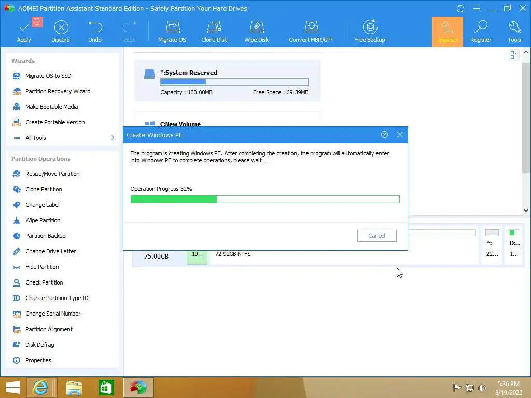Select Create Portable Version
Screen dimensions: 531x398
(x=55, y=122)
